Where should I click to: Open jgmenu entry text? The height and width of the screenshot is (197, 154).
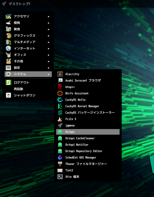click(70, 125)
